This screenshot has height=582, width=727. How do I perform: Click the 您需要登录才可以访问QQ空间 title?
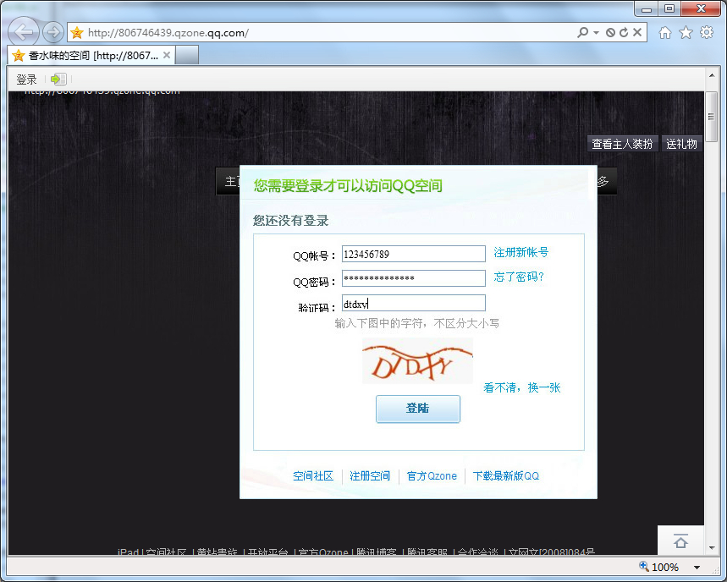tap(348, 186)
